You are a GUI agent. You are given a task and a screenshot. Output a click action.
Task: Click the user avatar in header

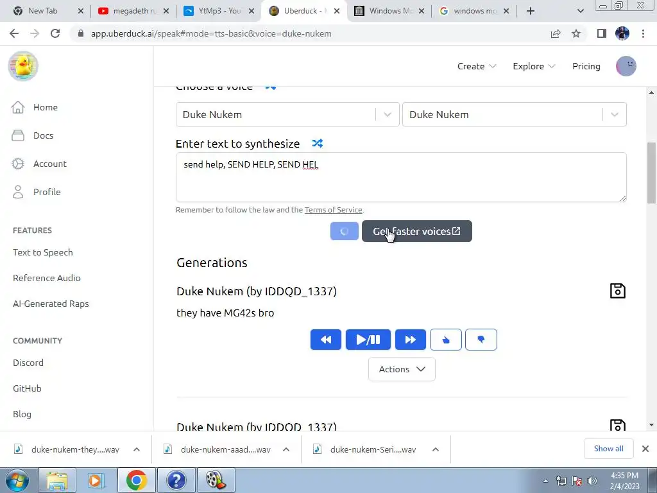pos(626,66)
